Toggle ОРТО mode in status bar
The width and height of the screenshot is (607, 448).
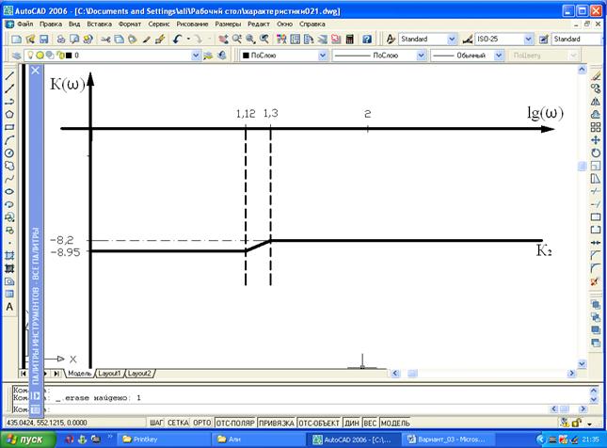pyautogui.click(x=202, y=423)
